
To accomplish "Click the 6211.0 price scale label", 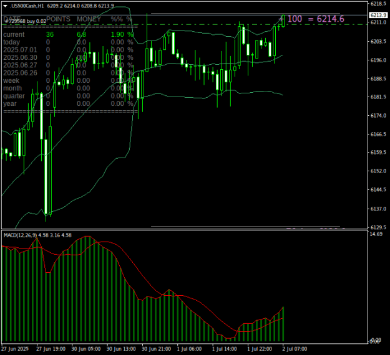I will point(378,22).
